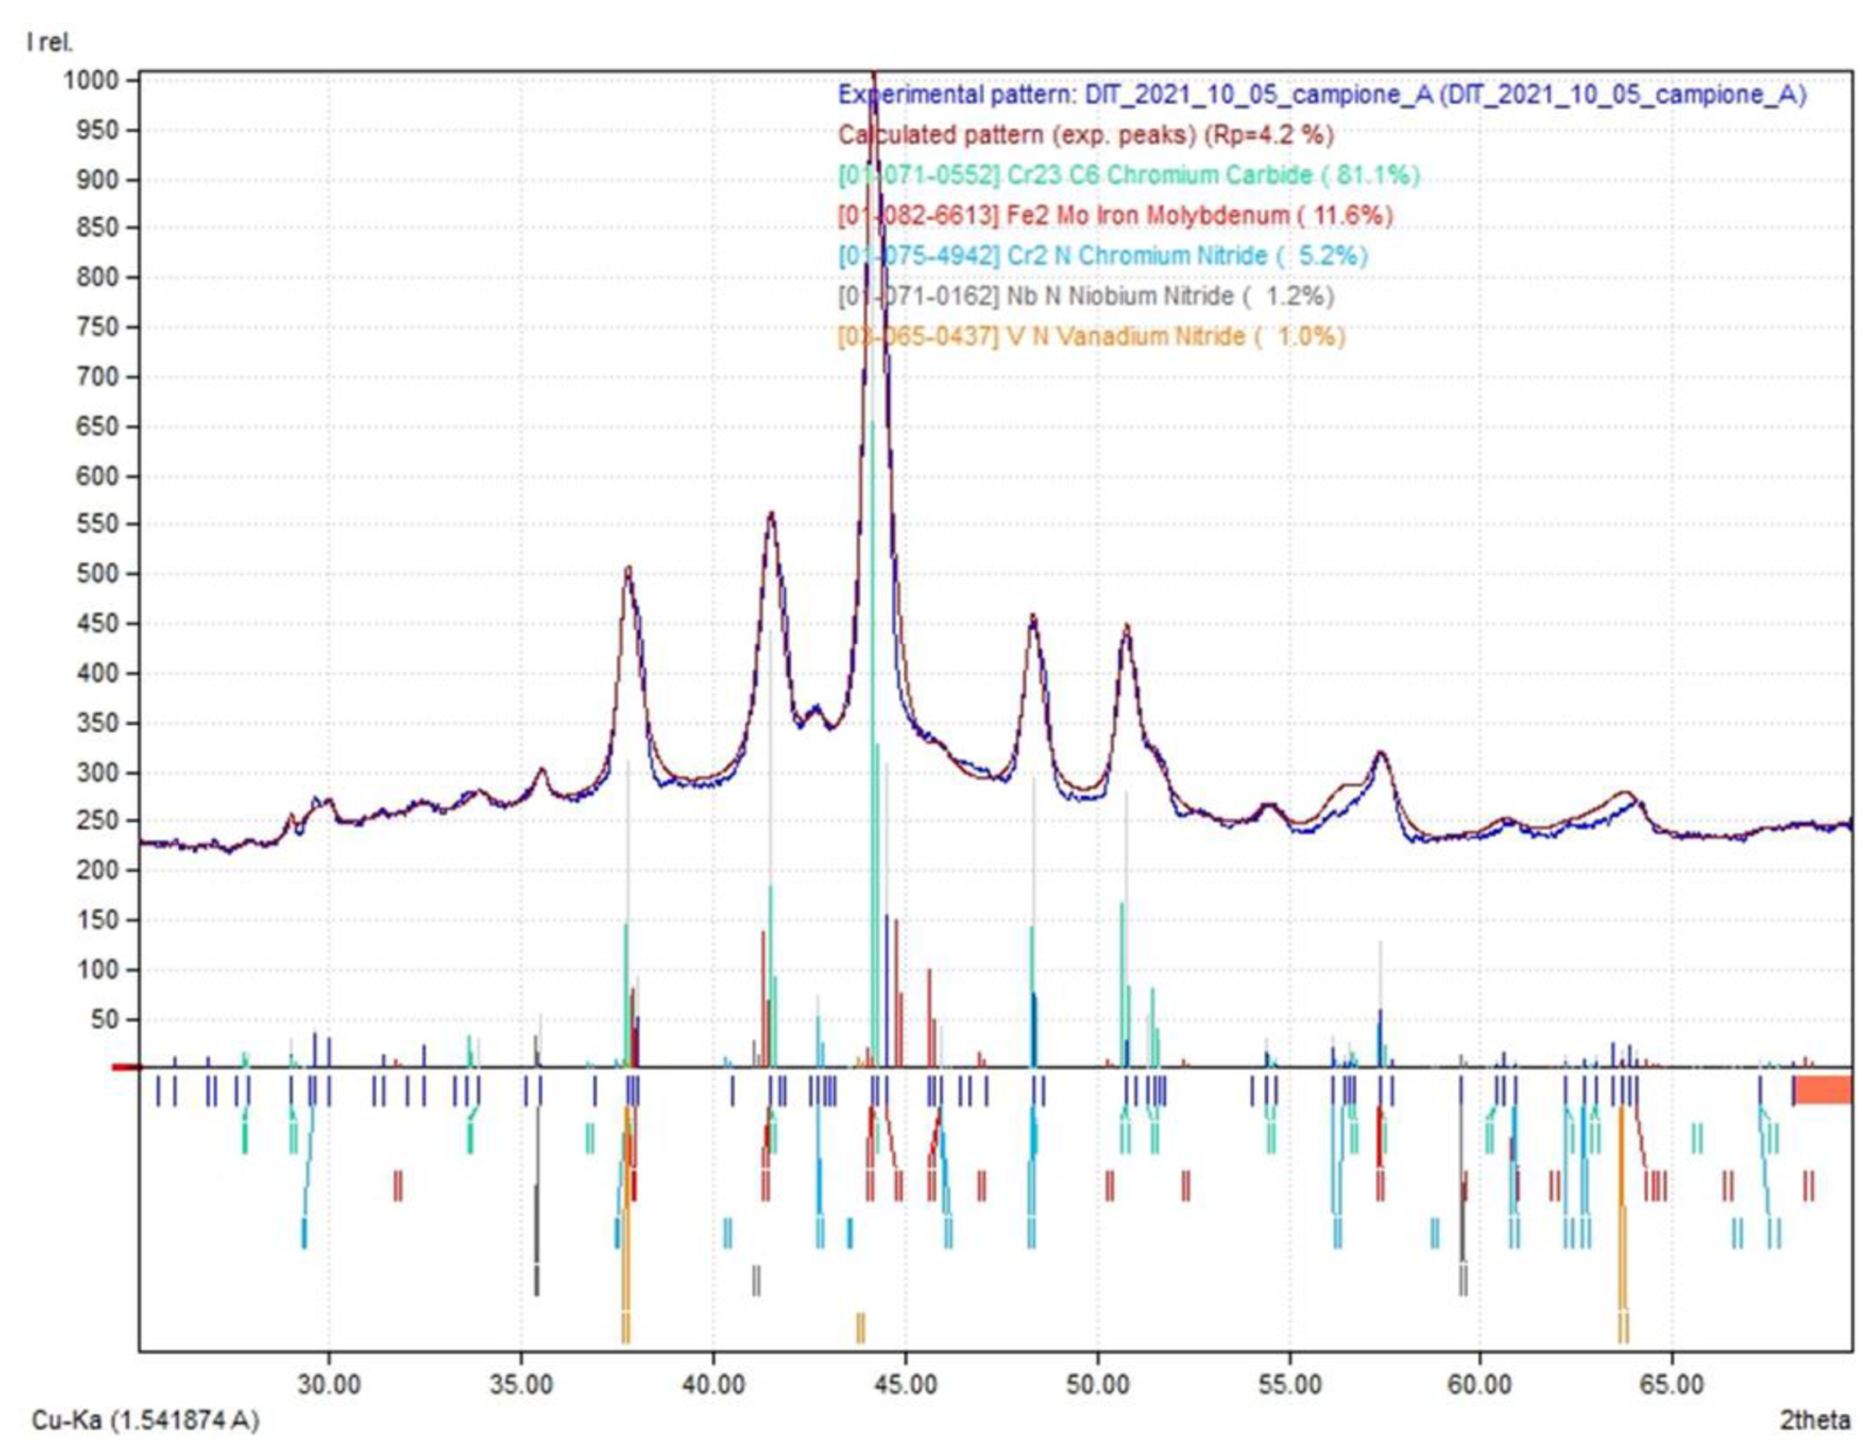1875x1445 pixels.
Task: Select the Nb N Niobium Nitride legend entry
Action: coord(1085,296)
